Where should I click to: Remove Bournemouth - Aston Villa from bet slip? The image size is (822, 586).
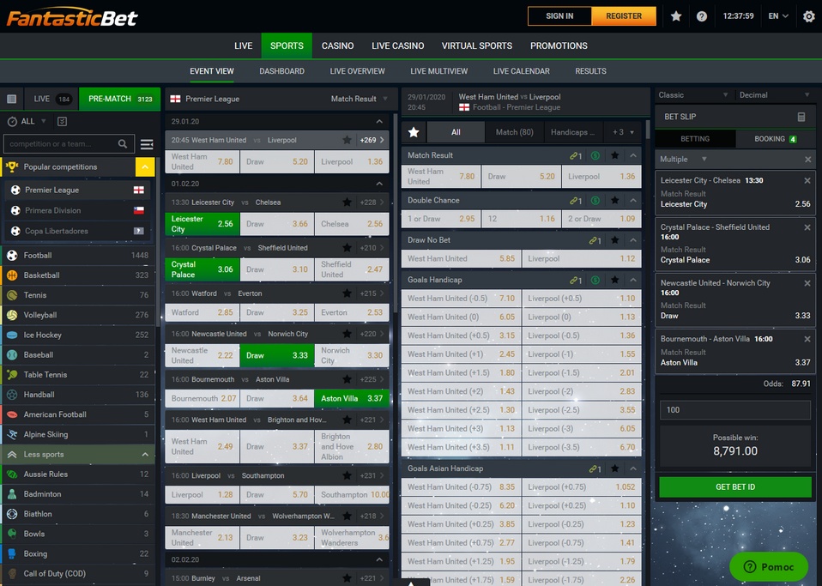tap(807, 339)
